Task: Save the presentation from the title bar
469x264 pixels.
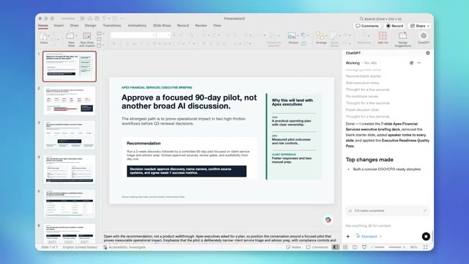Action: click(x=97, y=18)
